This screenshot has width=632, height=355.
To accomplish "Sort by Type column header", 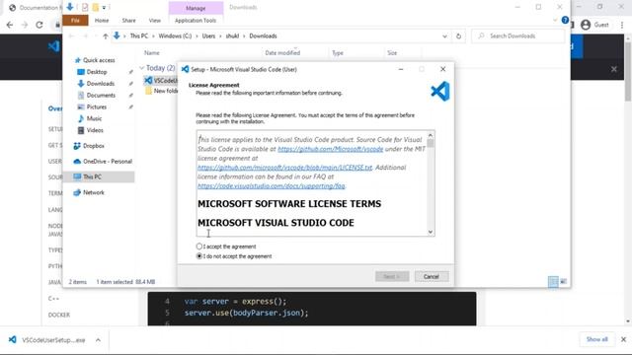I will pos(338,52).
